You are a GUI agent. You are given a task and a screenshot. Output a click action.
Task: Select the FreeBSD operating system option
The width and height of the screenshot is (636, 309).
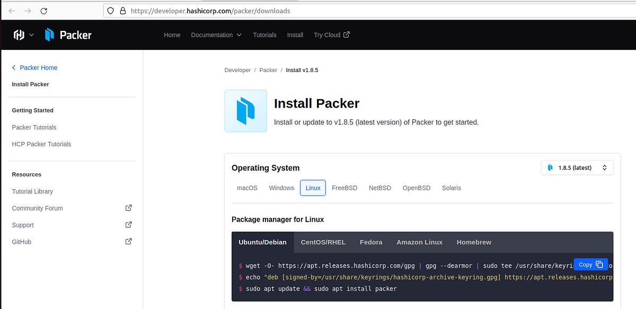coord(344,188)
